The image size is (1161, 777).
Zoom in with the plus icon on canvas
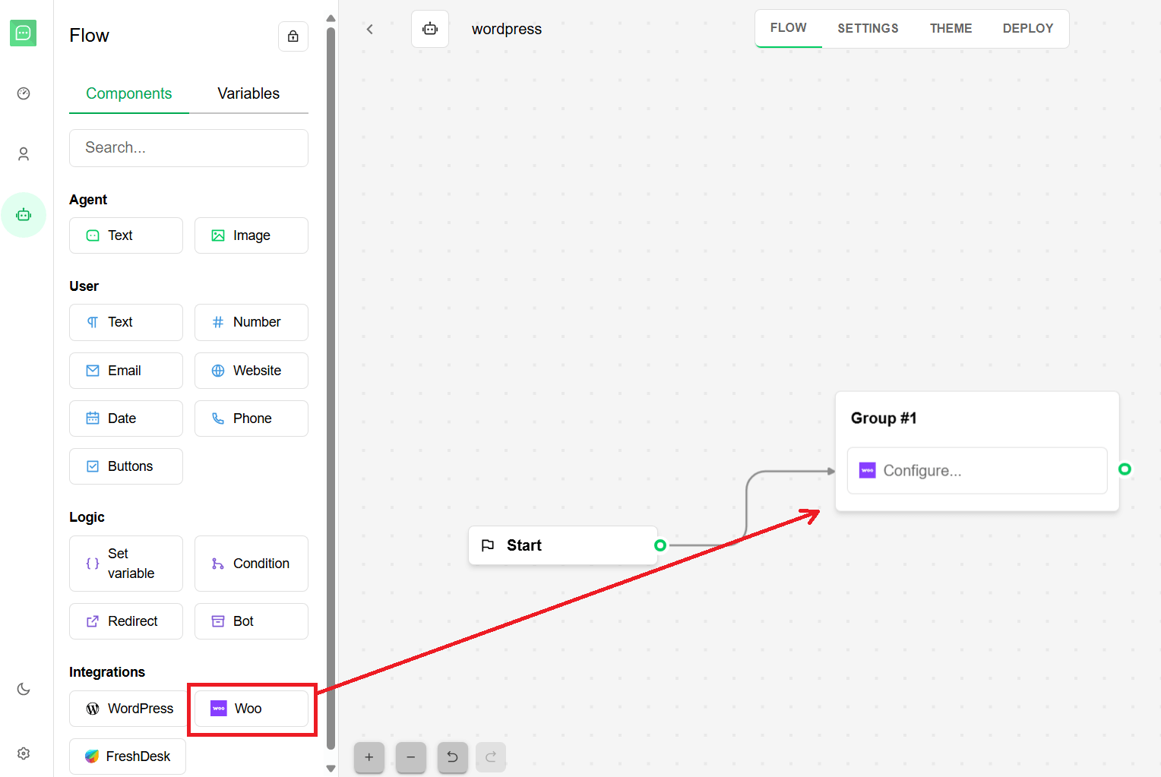(369, 757)
